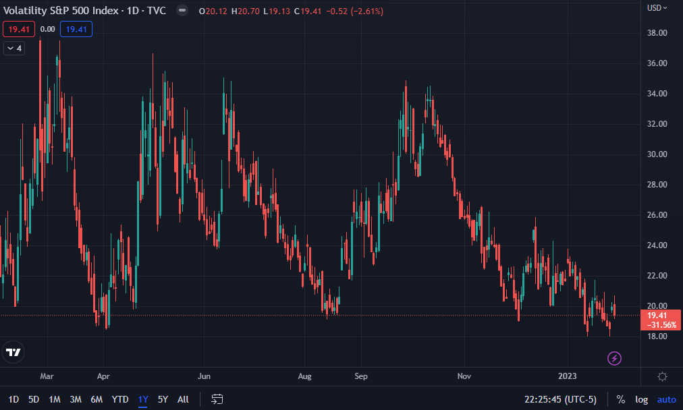The width and height of the screenshot is (683, 410).
Task: Expand the collapsed indicators list showing 4
Action: pyautogui.click(x=14, y=49)
